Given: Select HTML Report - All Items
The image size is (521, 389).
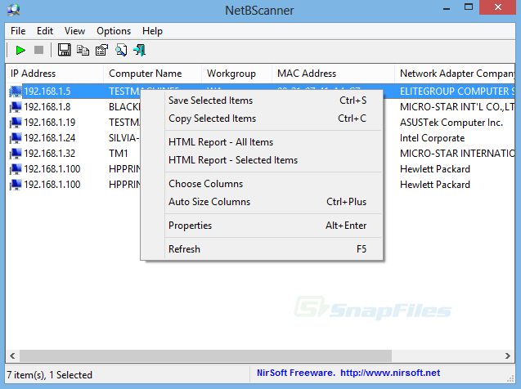Looking at the screenshot, I should click(x=262, y=142).
